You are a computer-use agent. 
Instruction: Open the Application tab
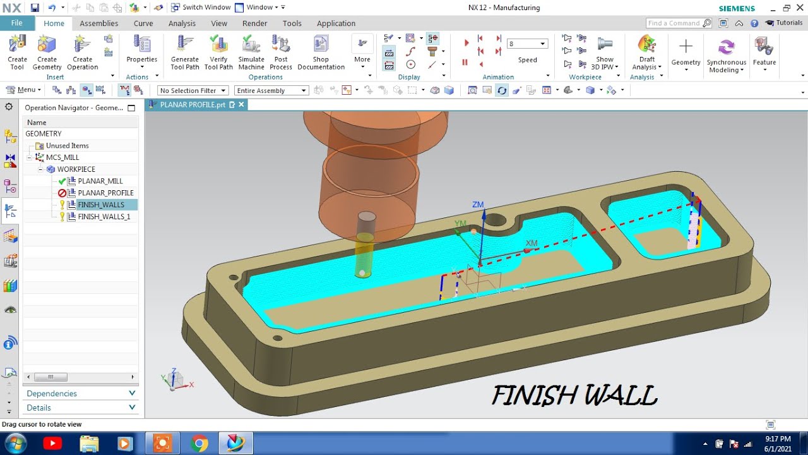point(336,23)
